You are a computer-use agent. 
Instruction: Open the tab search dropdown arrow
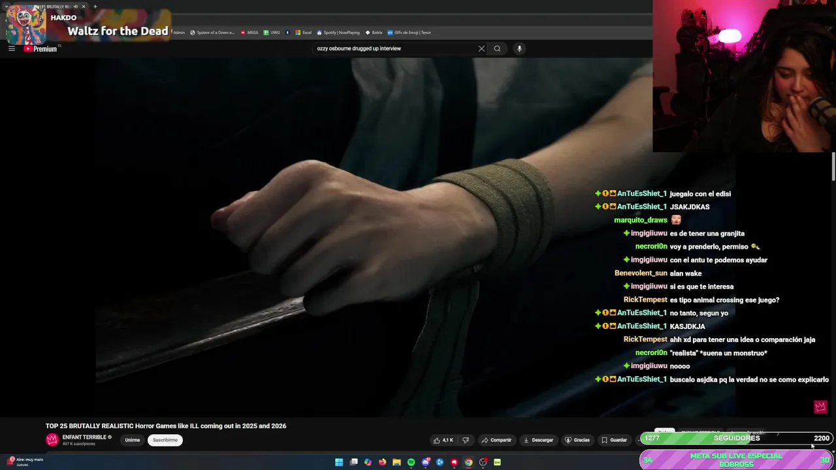[7, 7]
